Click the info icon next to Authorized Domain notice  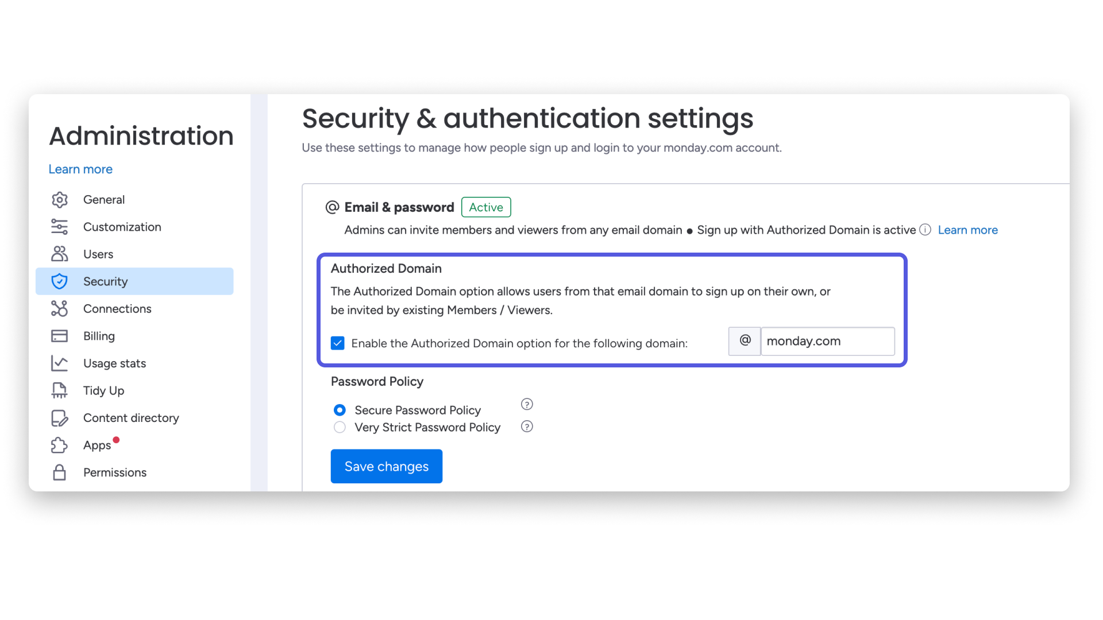(x=925, y=230)
